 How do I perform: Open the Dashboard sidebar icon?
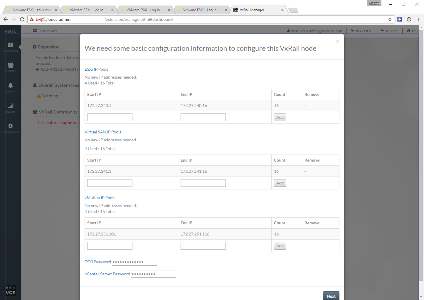pyautogui.click(x=11, y=47)
